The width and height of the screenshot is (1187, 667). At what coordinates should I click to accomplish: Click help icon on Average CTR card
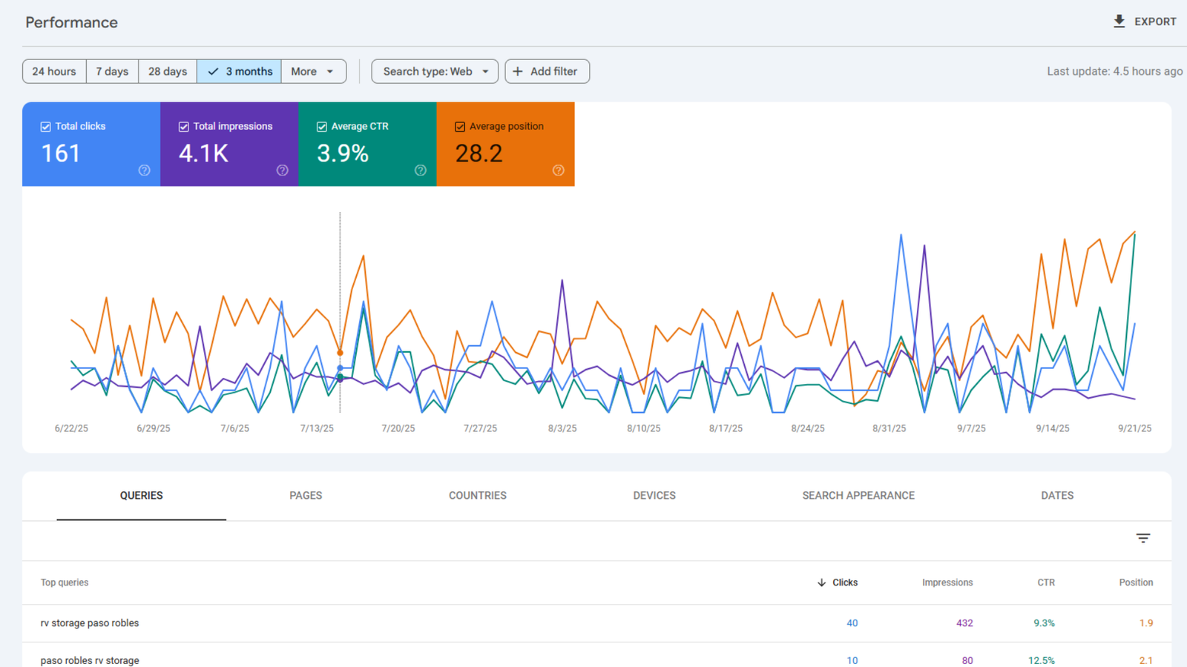(x=421, y=170)
